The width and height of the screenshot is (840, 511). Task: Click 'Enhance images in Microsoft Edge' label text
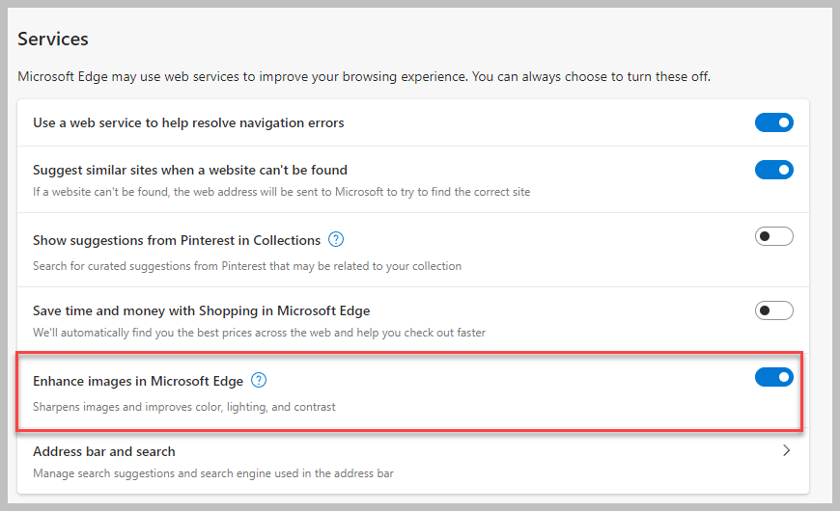(138, 381)
